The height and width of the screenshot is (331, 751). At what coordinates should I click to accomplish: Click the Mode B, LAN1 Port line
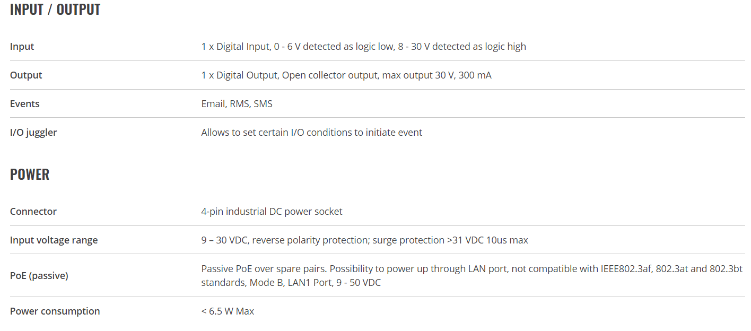(291, 283)
